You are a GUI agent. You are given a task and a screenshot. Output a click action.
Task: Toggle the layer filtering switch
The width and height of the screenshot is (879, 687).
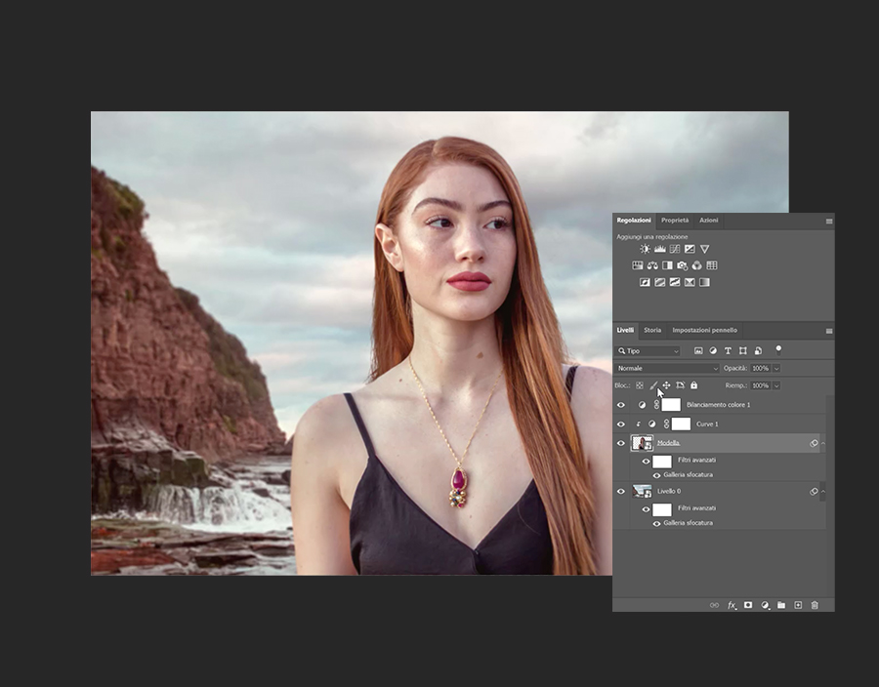(x=778, y=350)
